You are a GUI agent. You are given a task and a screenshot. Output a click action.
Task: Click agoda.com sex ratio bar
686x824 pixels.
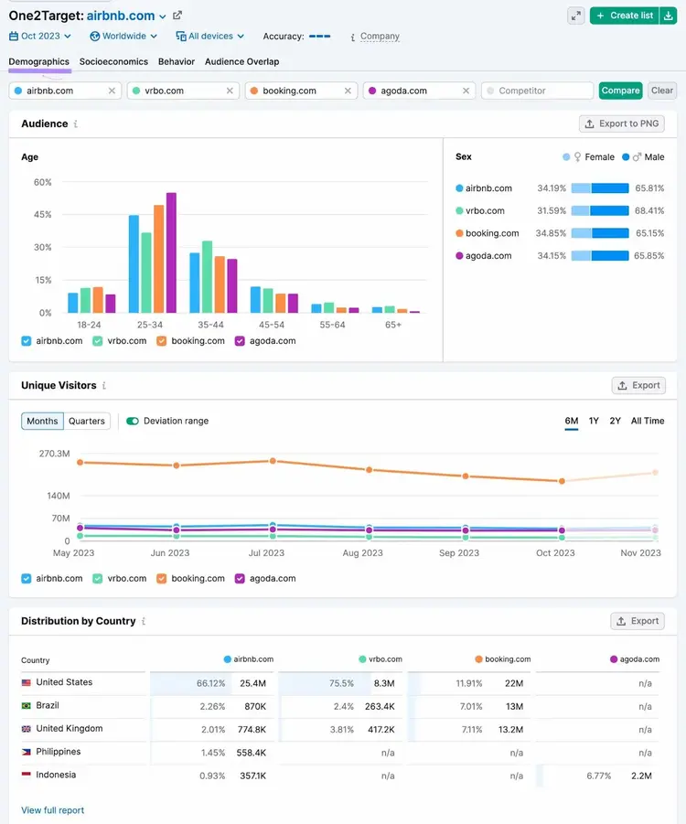[600, 256]
